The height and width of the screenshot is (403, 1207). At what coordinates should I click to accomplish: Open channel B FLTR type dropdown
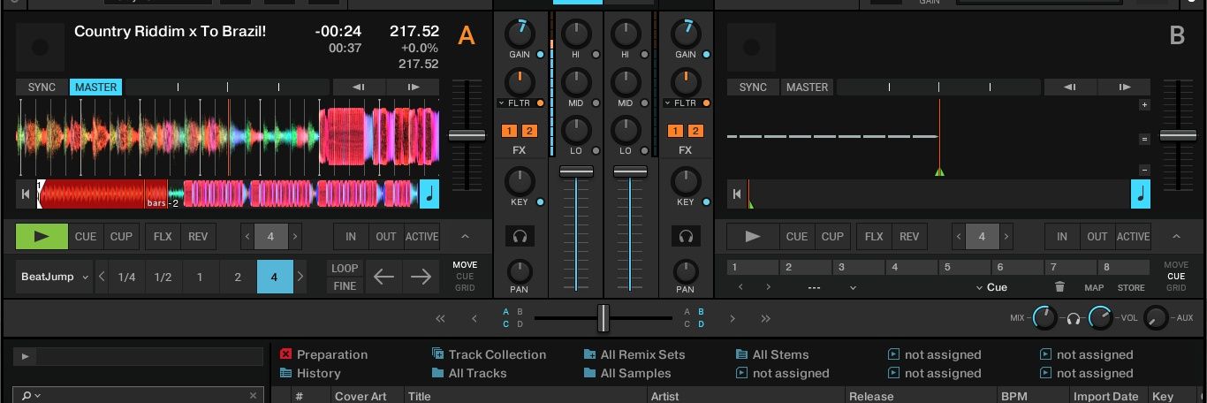coord(667,103)
